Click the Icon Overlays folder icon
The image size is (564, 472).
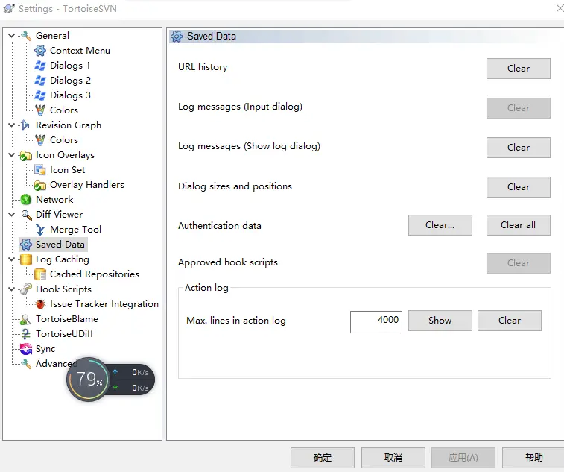pyautogui.click(x=26, y=155)
